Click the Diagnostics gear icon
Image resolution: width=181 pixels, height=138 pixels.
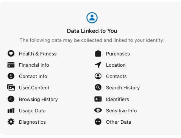[11, 122]
